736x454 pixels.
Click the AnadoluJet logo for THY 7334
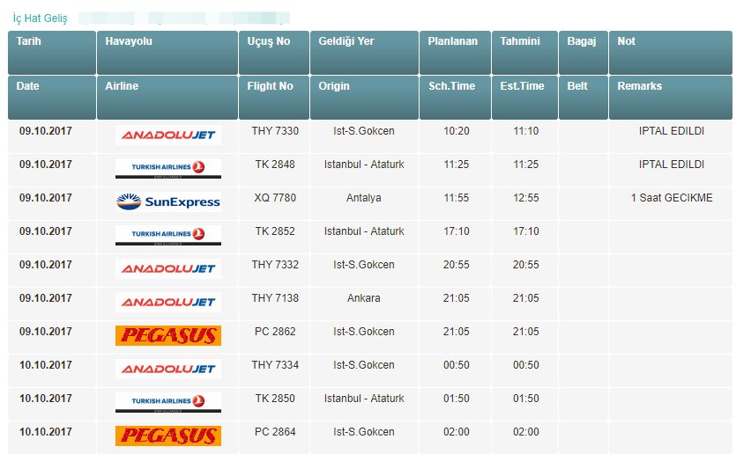coord(168,370)
